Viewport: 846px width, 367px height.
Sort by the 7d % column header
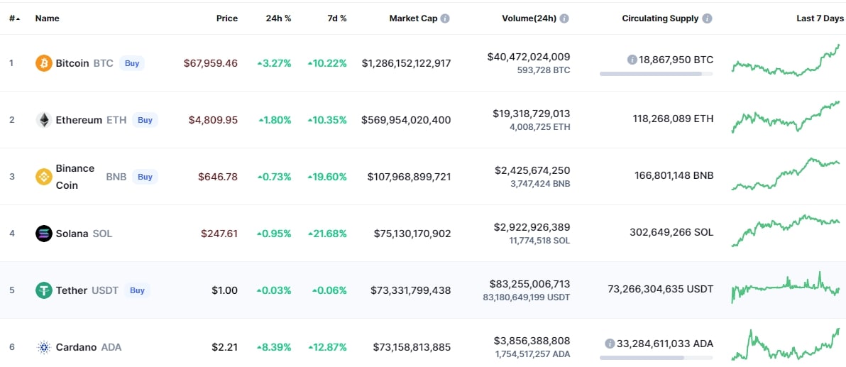point(336,18)
